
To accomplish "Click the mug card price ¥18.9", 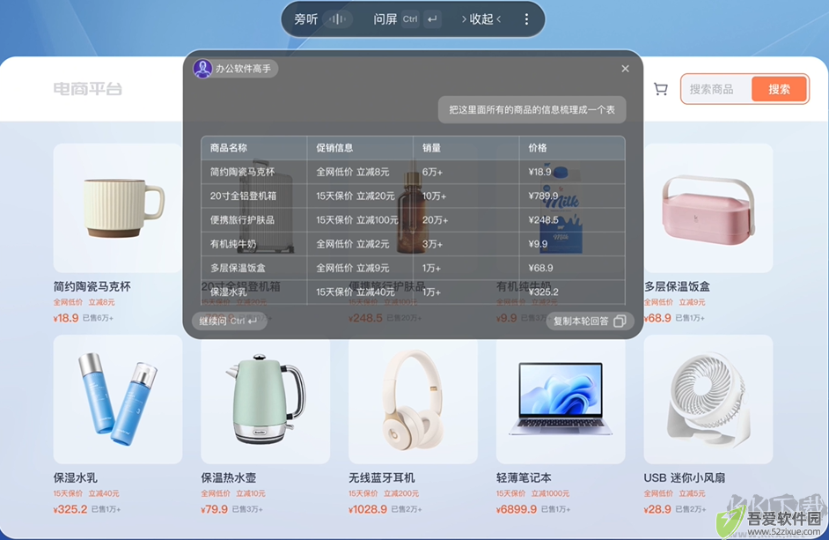I will click(x=65, y=318).
